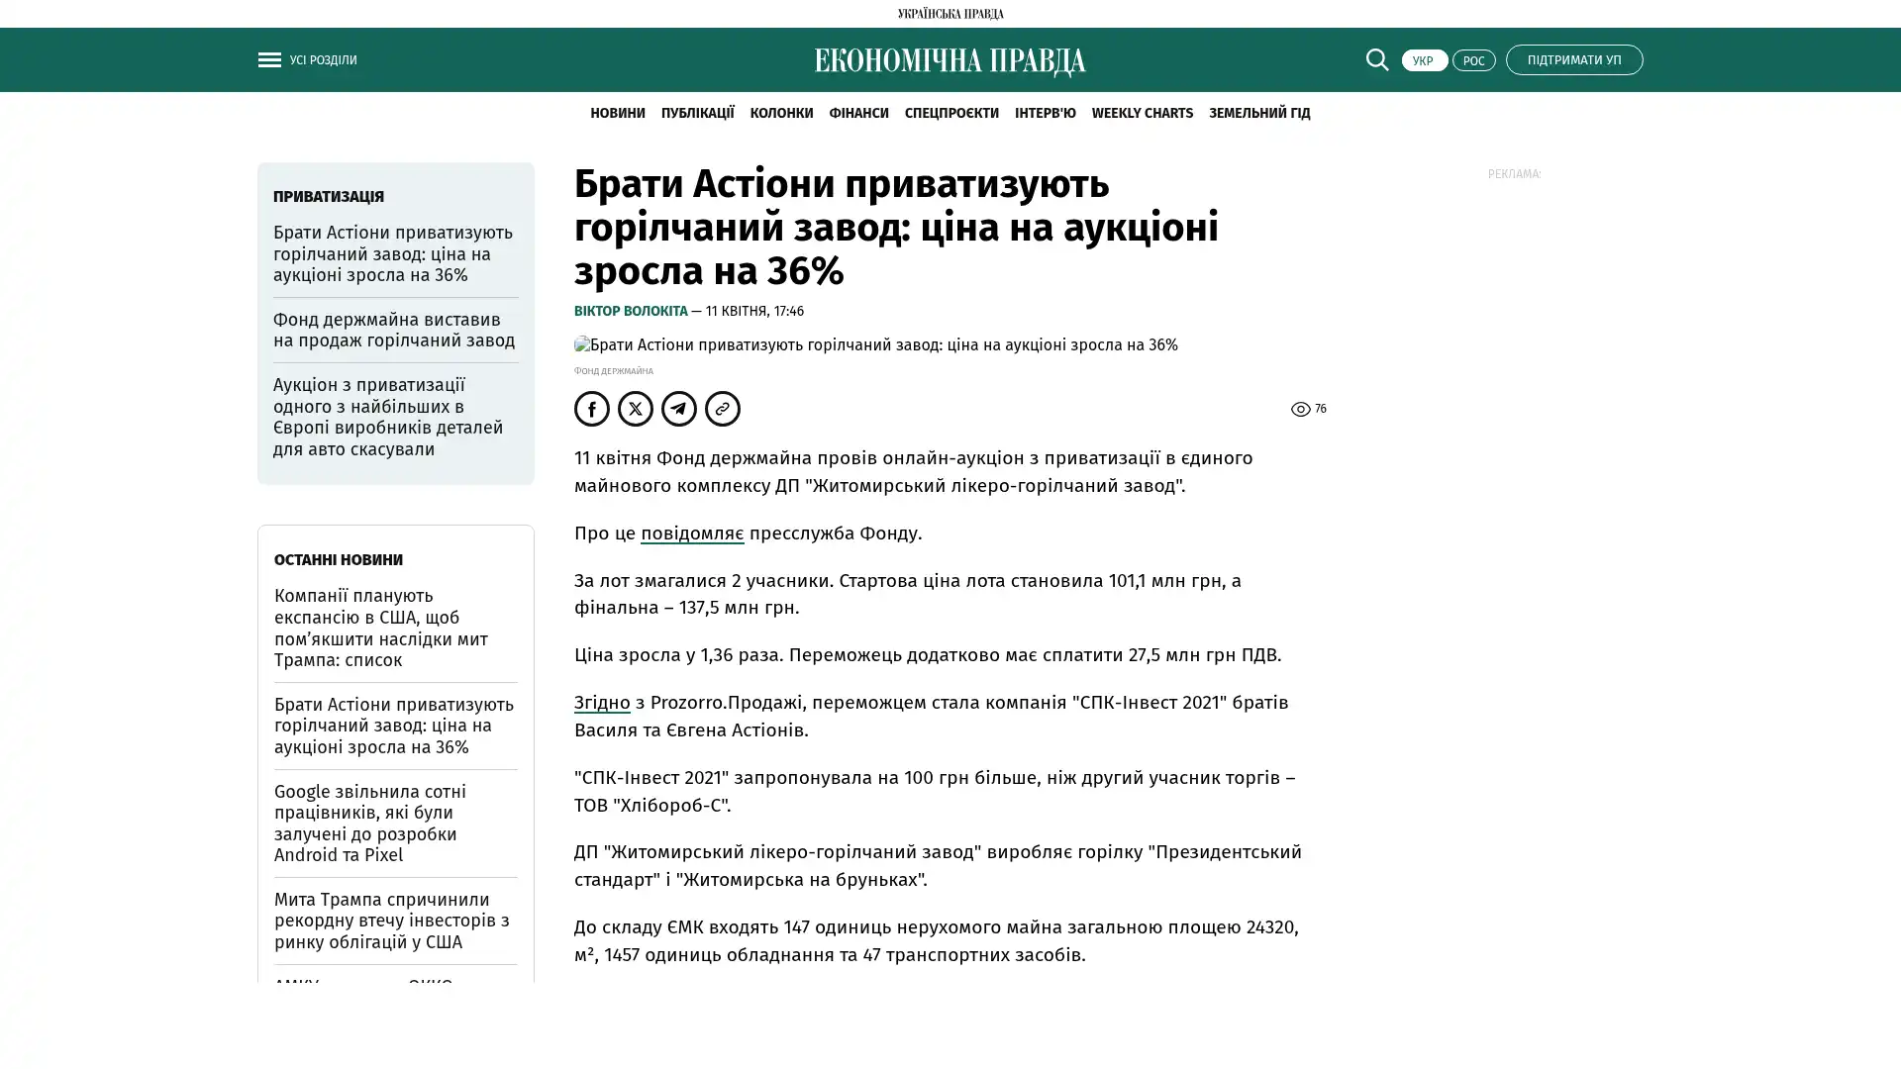
Task: Click ПІДТРИМАТИ УП button
Action: 1574,59
